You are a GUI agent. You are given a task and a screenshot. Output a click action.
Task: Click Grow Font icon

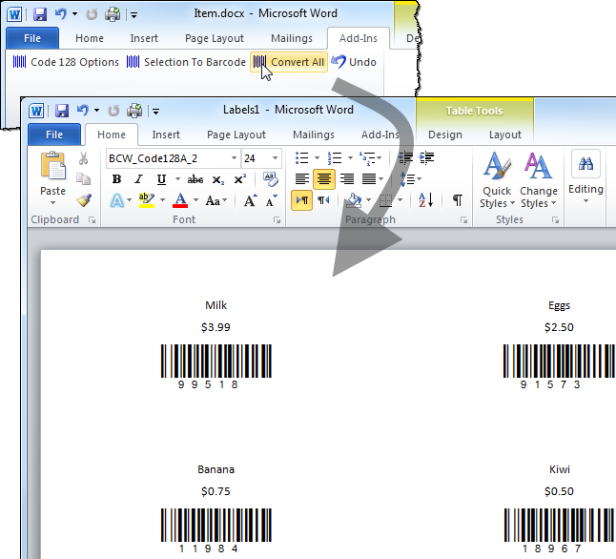(250, 201)
